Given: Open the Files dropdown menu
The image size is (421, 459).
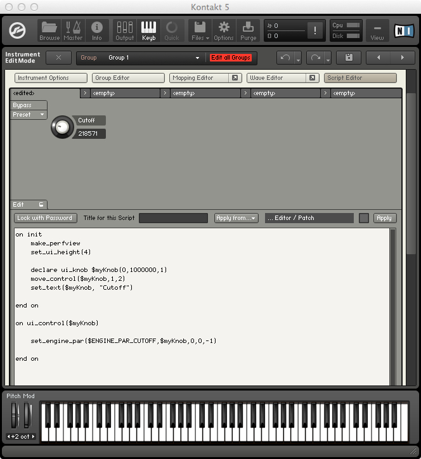Looking at the screenshot, I should click(200, 30).
